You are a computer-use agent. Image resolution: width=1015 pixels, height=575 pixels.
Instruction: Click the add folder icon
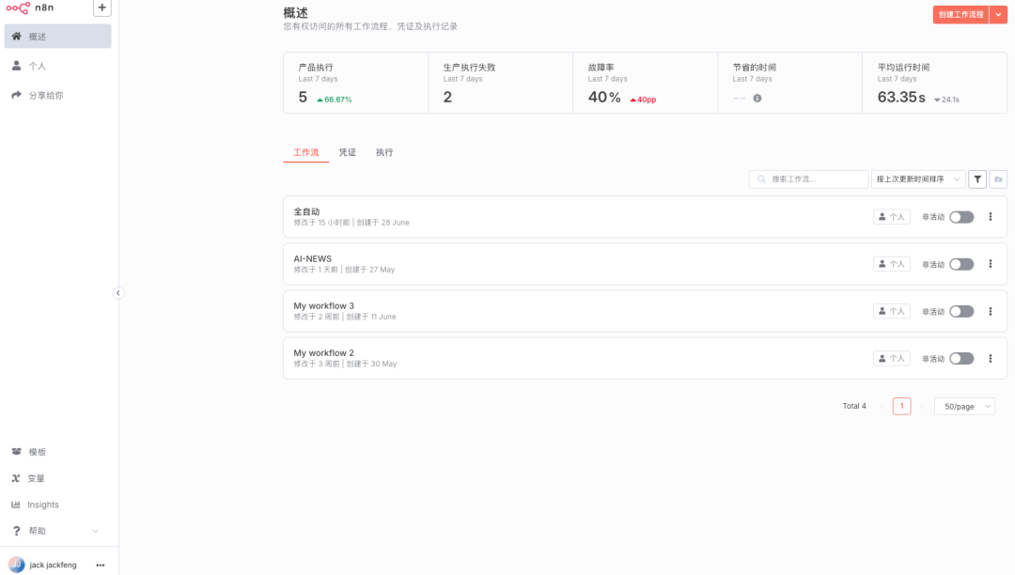(998, 179)
